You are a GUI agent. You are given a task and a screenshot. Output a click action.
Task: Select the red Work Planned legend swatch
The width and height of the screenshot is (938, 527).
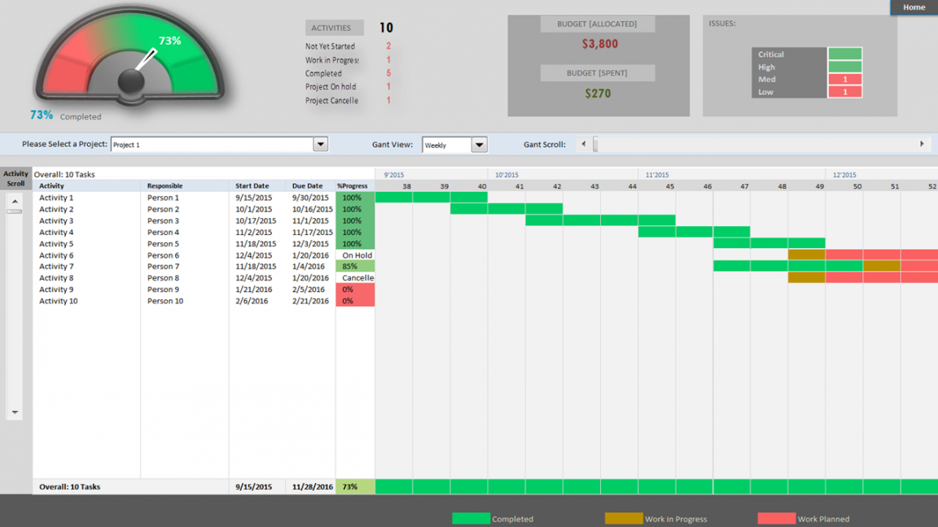click(777, 519)
